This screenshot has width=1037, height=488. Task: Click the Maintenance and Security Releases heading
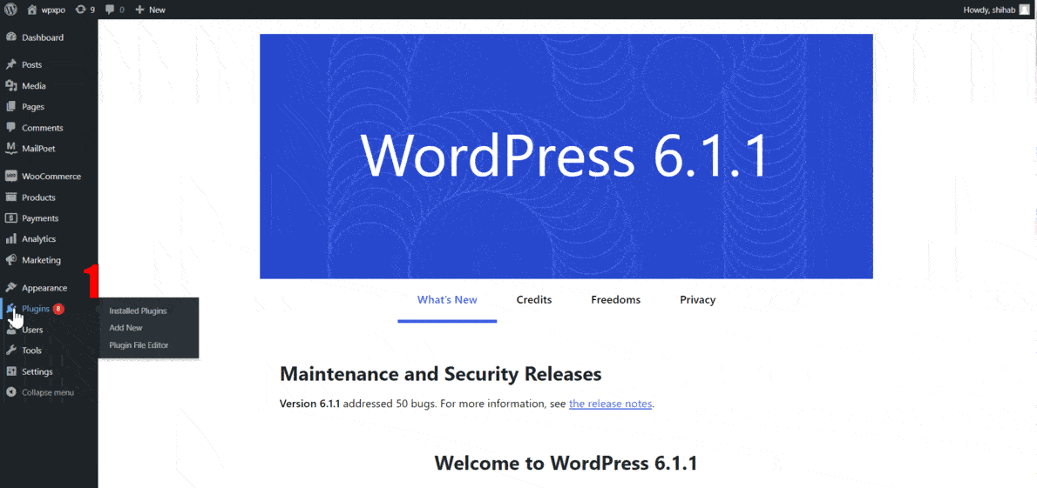pyautogui.click(x=441, y=374)
